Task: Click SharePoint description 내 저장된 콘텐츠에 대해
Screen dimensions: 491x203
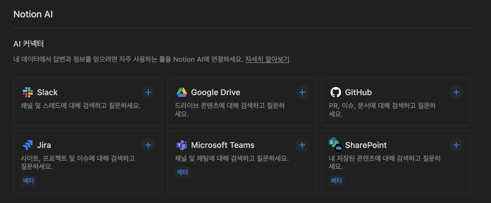Action: (385, 162)
